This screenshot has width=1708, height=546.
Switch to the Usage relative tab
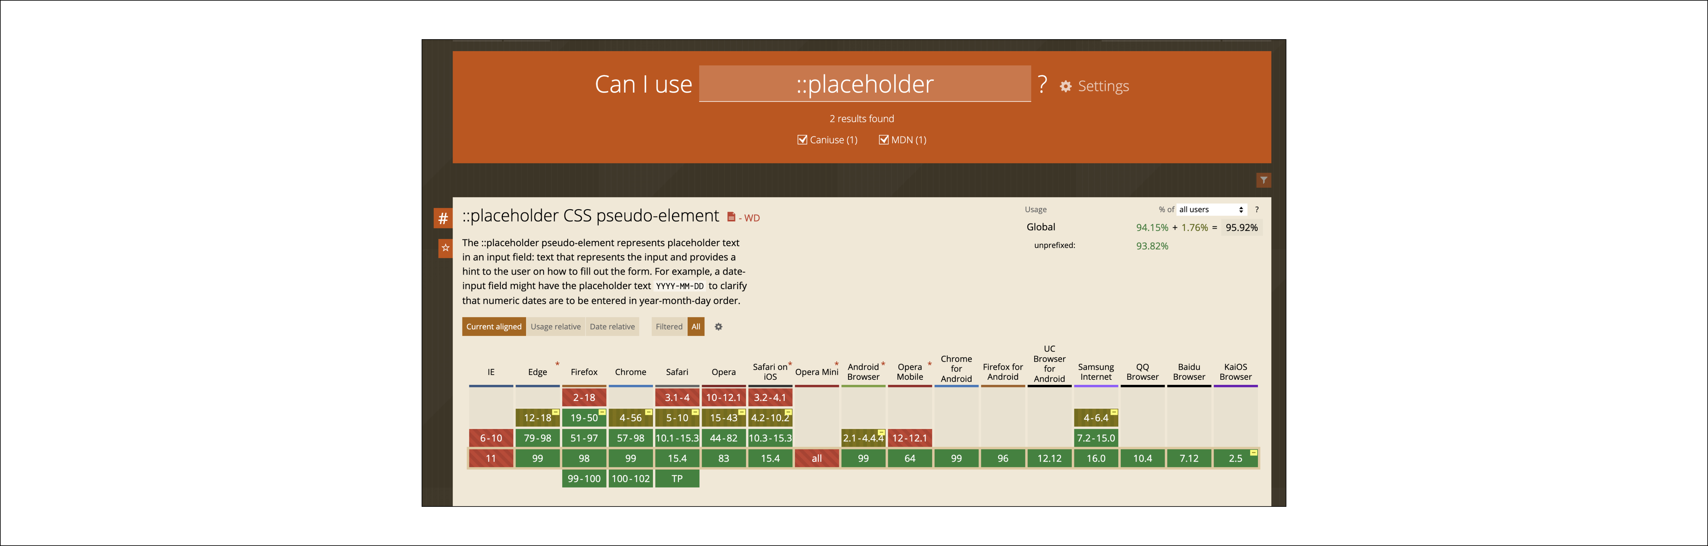556,327
